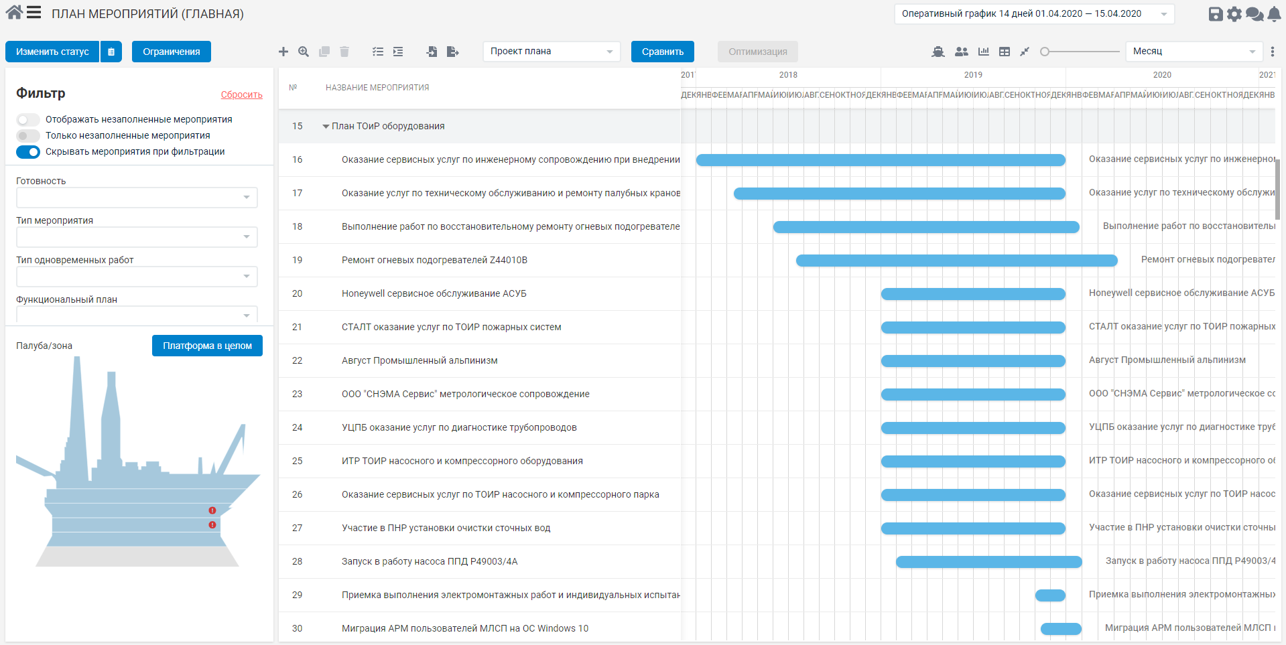Click the import file icon
Viewport: 1286px width, 645px height.
pyautogui.click(x=432, y=52)
